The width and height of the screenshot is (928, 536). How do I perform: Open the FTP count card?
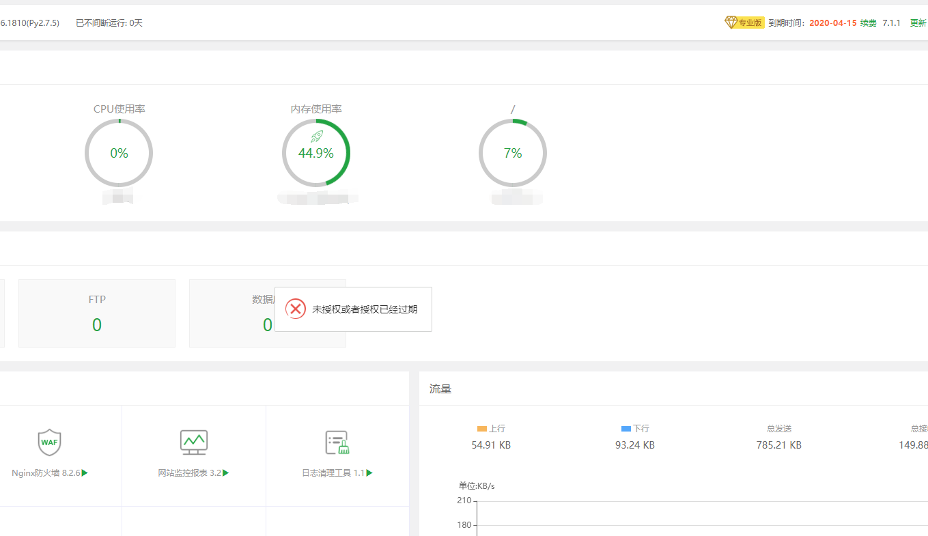pos(97,313)
